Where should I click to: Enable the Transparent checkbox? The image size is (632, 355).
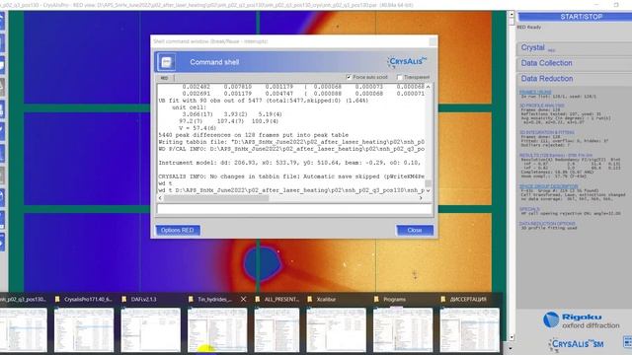(x=399, y=77)
